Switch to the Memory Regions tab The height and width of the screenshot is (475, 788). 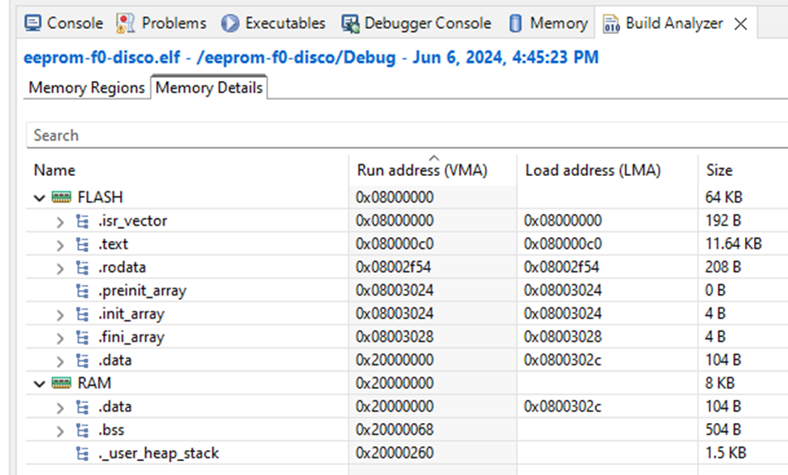coord(87,88)
